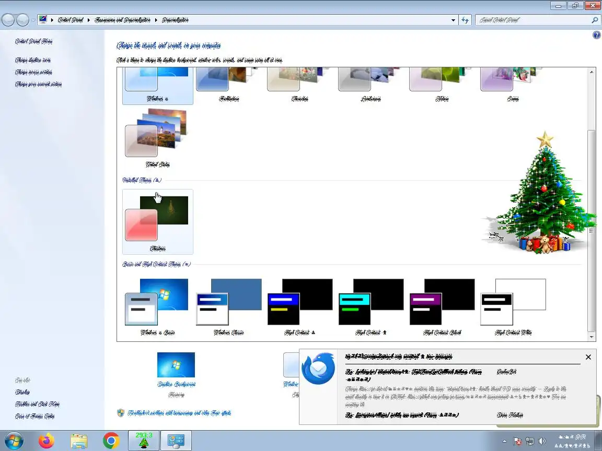The height and width of the screenshot is (451, 602).
Task: Open Control Panel Home link
Action: (34, 41)
